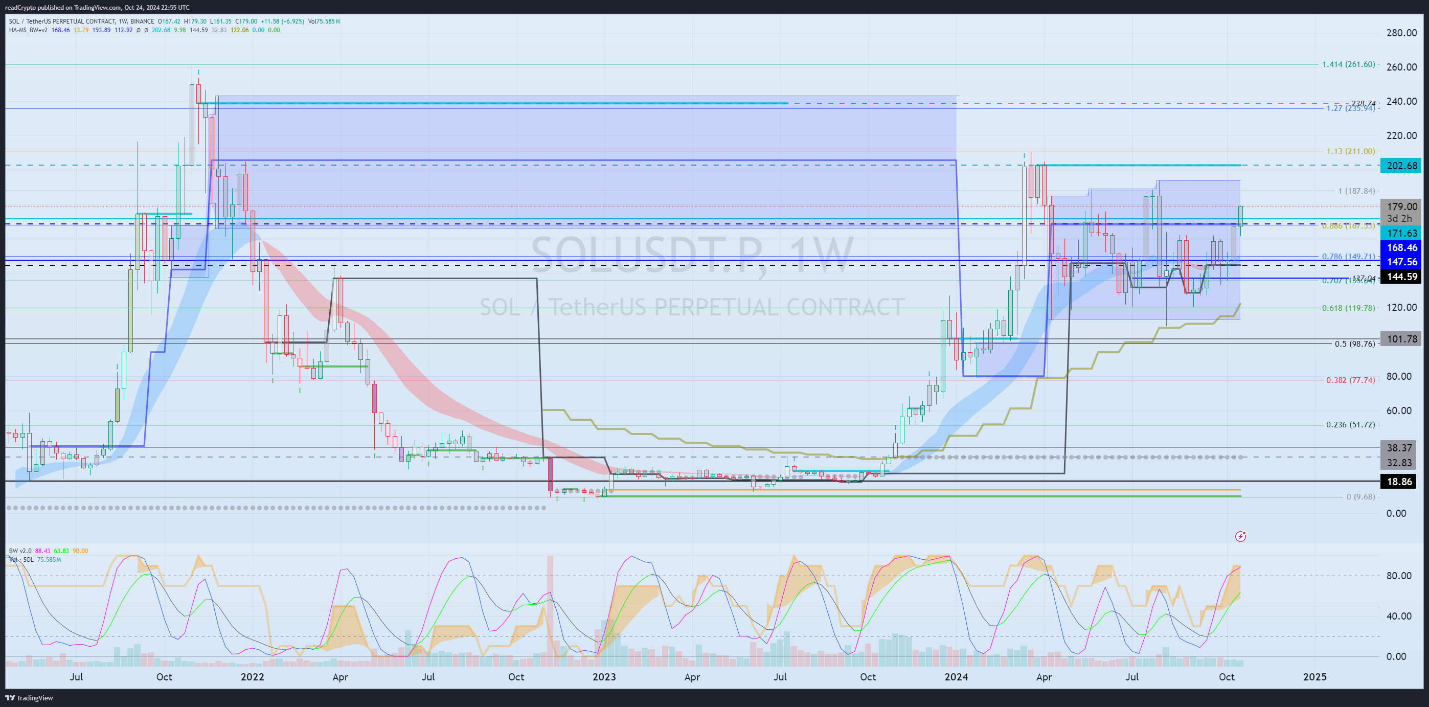This screenshot has height=707, width=1429.
Task: Click the cyan 171.63 price tag
Action: pos(1401,234)
